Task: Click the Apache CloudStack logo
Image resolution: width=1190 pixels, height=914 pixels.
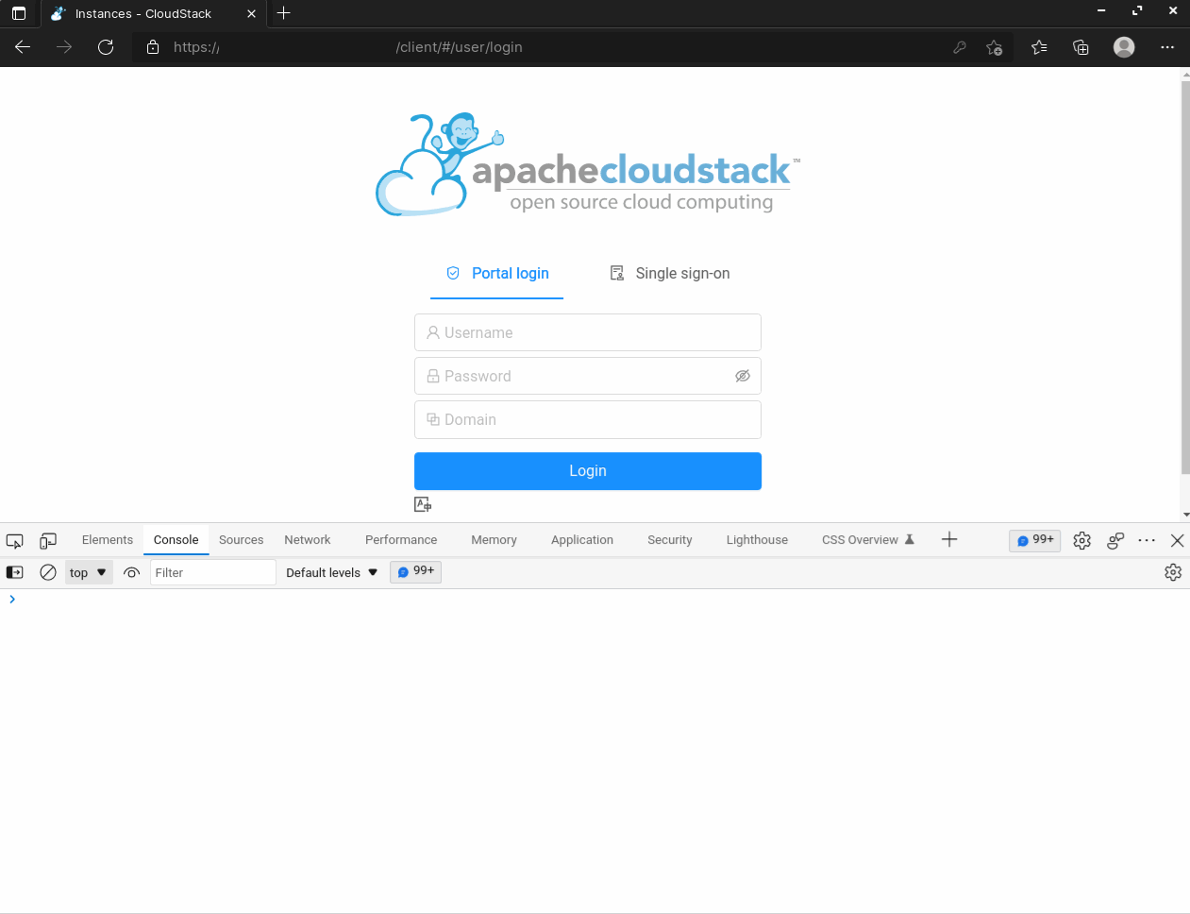Action: 588,164
